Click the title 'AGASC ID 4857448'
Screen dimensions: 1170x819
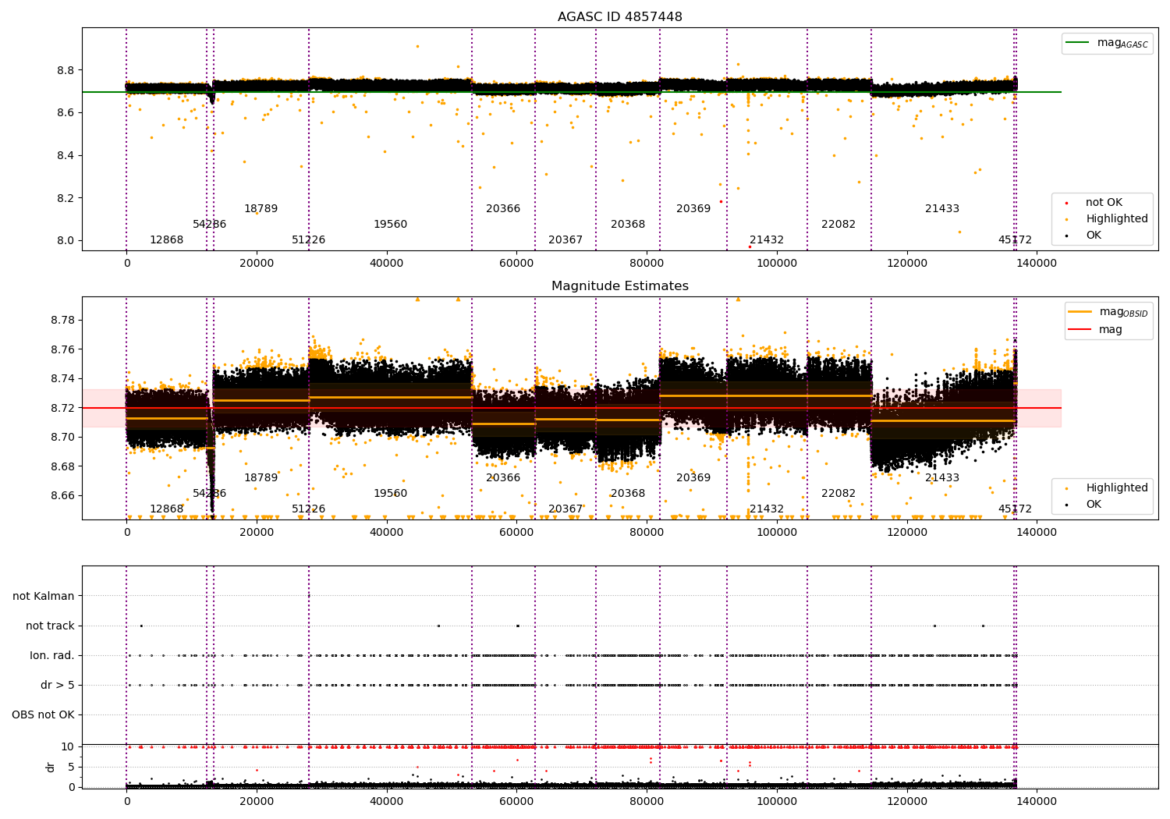(620, 17)
